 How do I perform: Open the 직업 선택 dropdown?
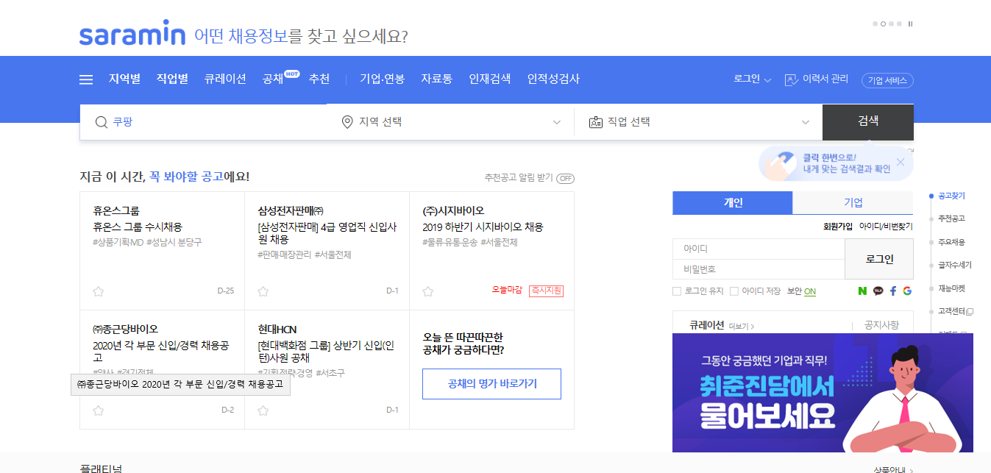pos(698,122)
